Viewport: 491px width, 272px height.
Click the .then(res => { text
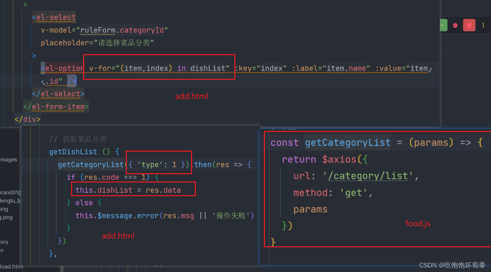pyautogui.click(x=221, y=165)
